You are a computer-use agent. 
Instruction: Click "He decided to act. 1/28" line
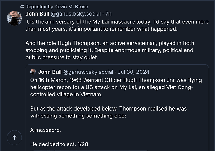pyautogui.click(x=57, y=144)
